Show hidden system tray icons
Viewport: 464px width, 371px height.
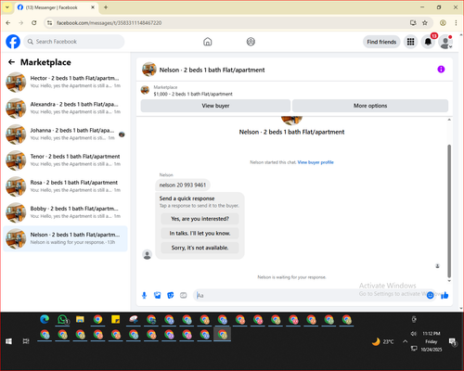(405, 341)
